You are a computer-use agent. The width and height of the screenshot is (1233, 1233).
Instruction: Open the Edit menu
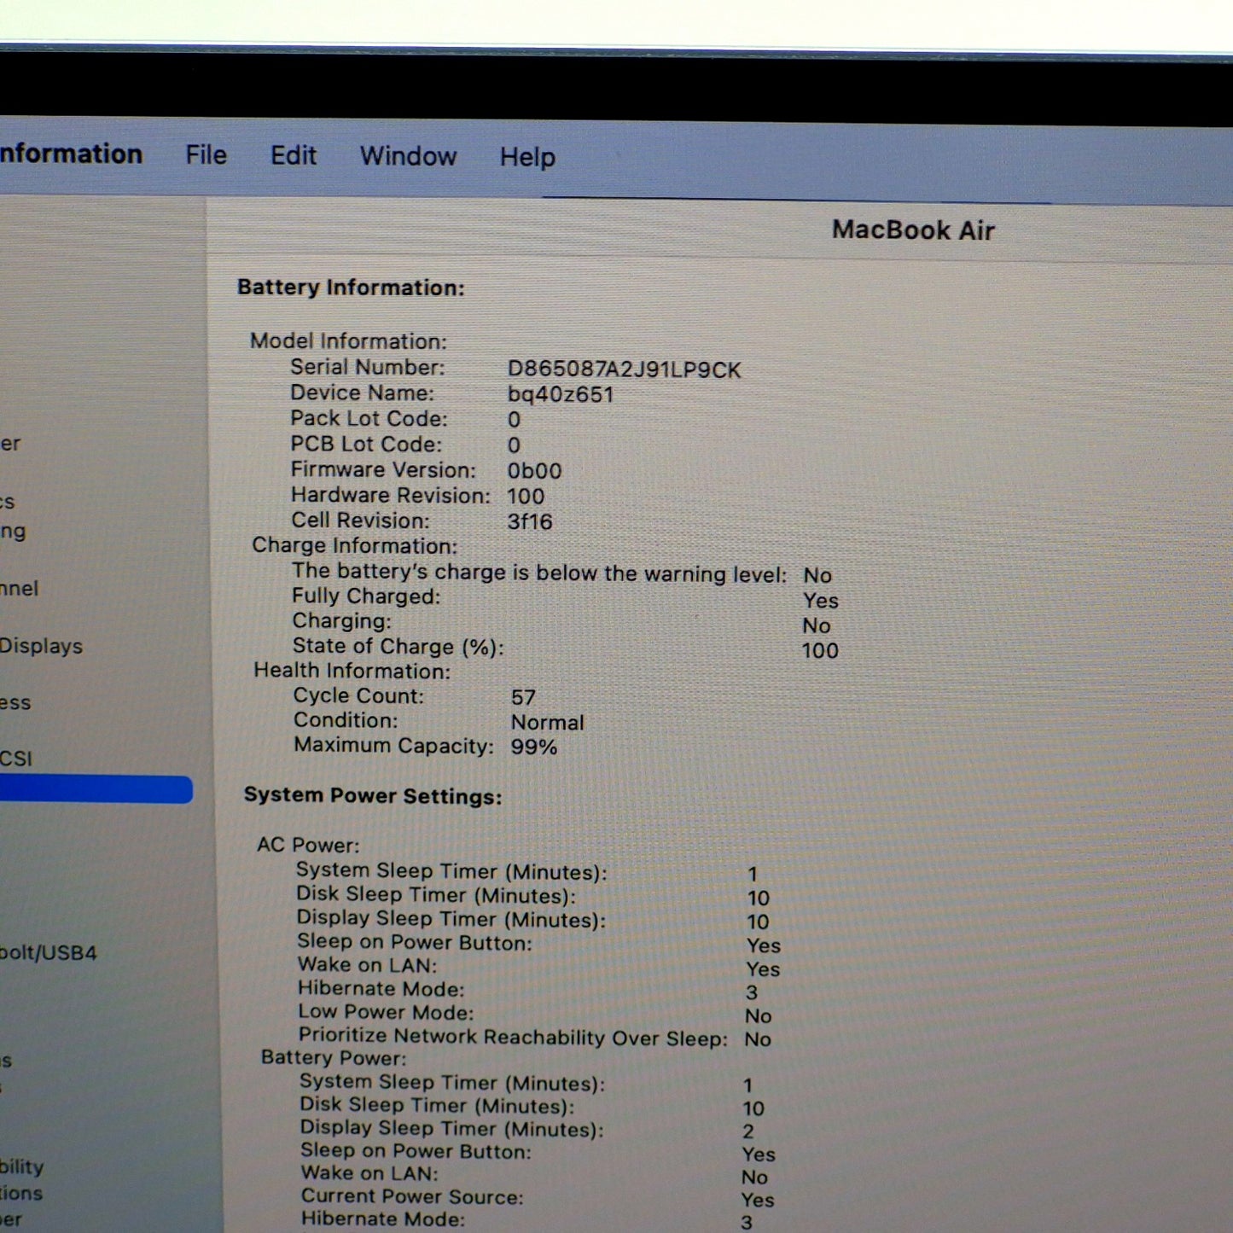[x=294, y=156]
